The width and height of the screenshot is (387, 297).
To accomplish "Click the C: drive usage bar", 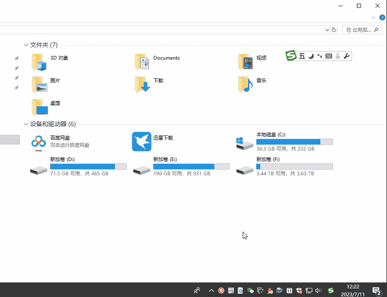I will tap(295, 142).
